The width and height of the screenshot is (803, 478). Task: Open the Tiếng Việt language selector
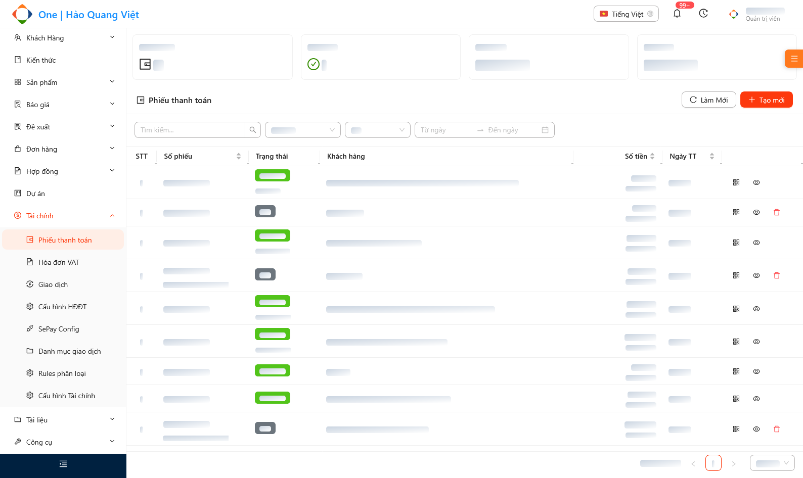coord(626,14)
